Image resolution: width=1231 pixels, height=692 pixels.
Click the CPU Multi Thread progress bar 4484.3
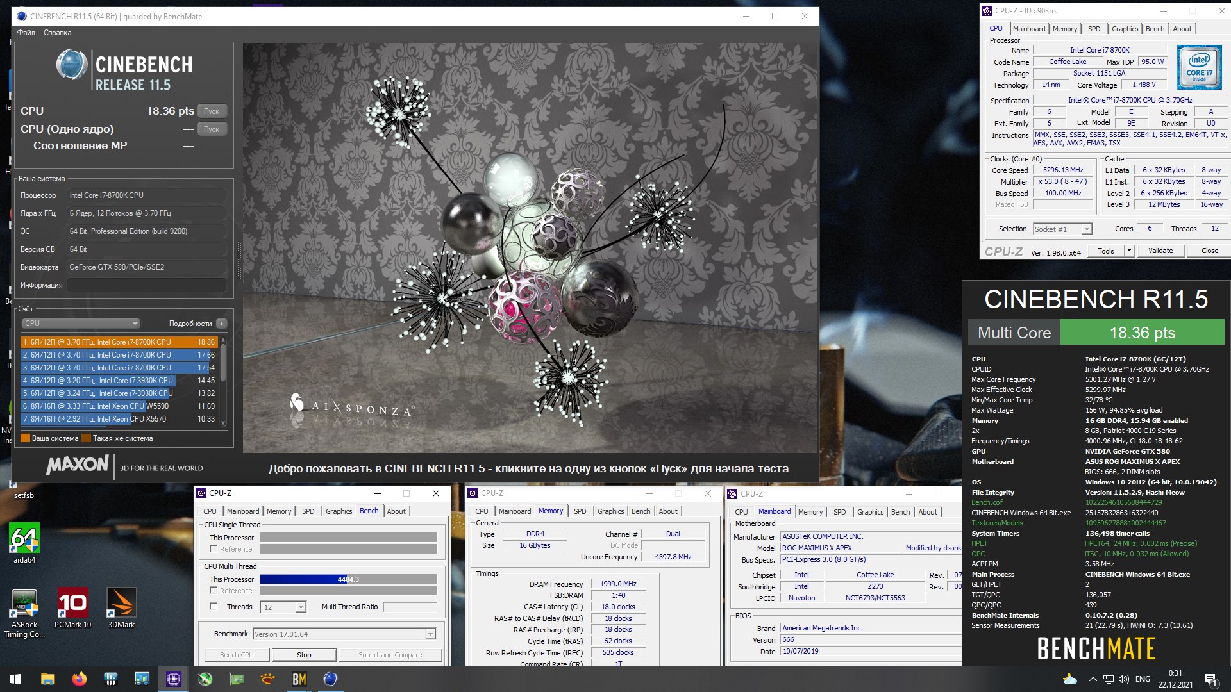[348, 579]
